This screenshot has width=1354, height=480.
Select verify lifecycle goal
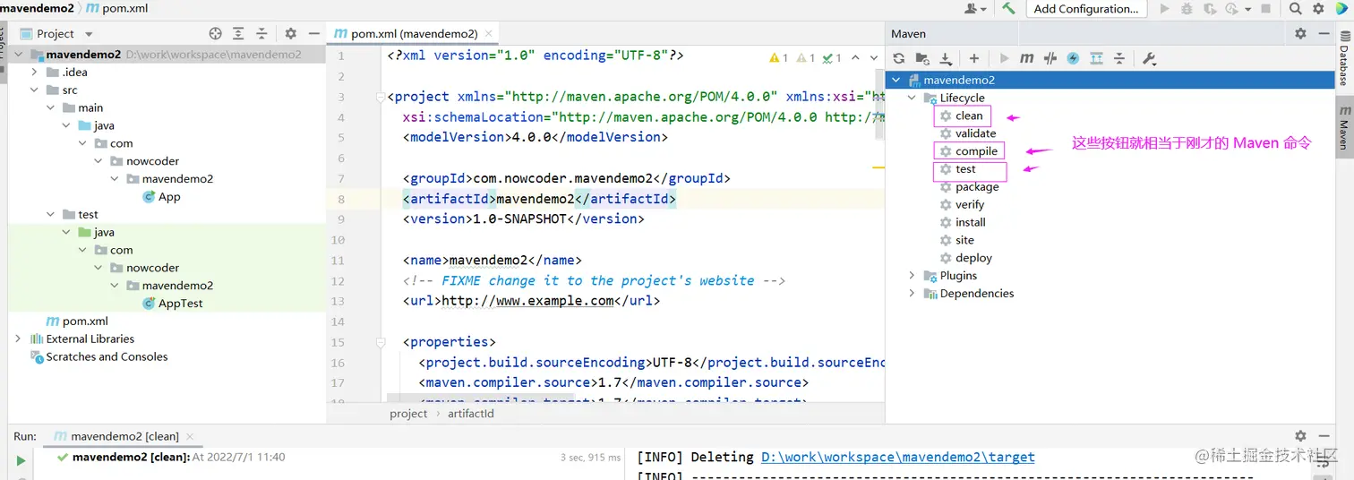[x=962, y=204]
